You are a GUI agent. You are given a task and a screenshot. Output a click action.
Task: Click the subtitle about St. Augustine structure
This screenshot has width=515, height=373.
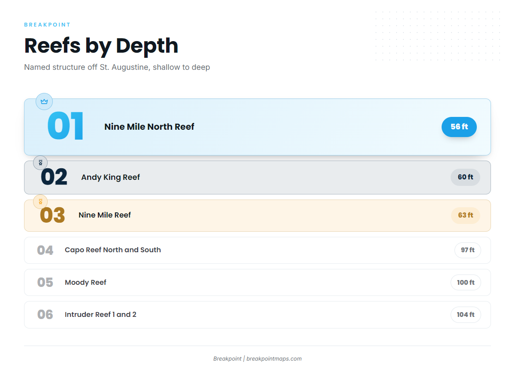point(117,67)
